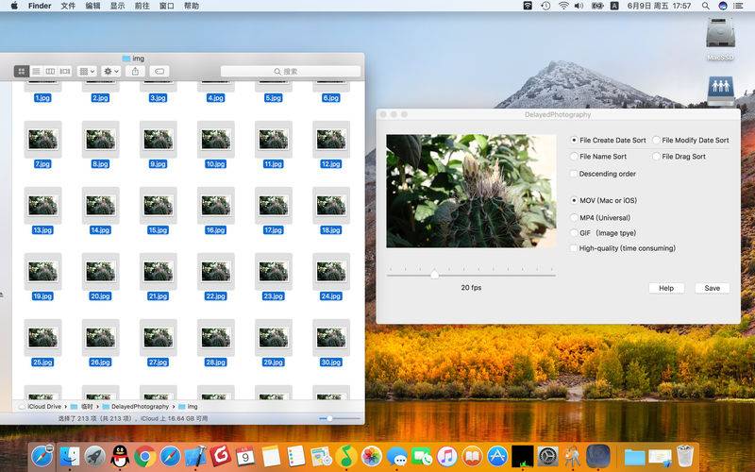
Task: Select MP4 (Universal) format
Action: pos(600,218)
